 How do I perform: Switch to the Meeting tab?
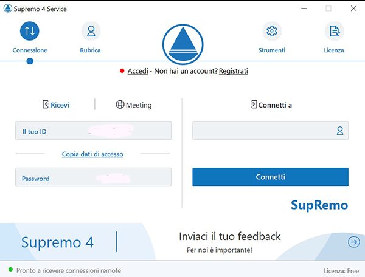(134, 105)
